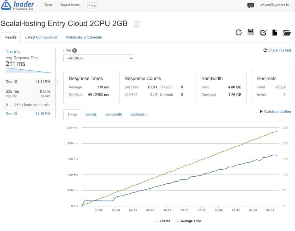The image size is (295, 231).
Task: Select the Dec 18 11:10 PM test run
Action: pyautogui.click(x=28, y=114)
